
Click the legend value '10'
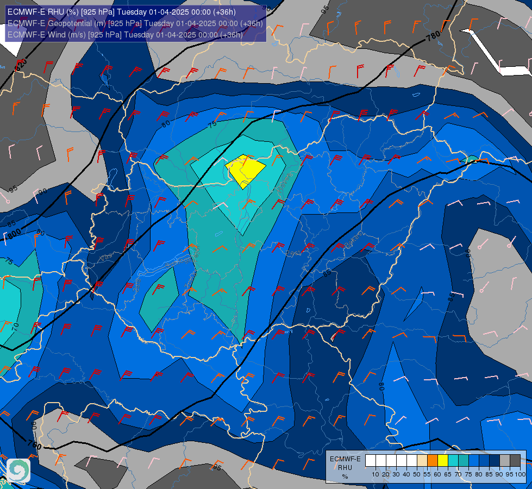(x=375, y=474)
